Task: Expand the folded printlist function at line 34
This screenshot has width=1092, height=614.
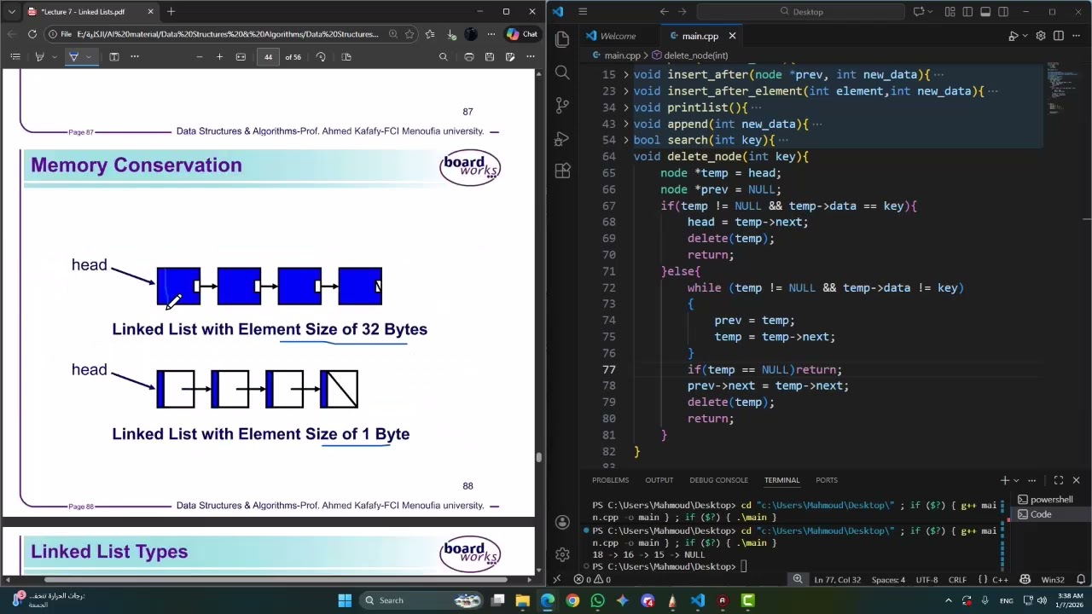Action: point(626,107)
